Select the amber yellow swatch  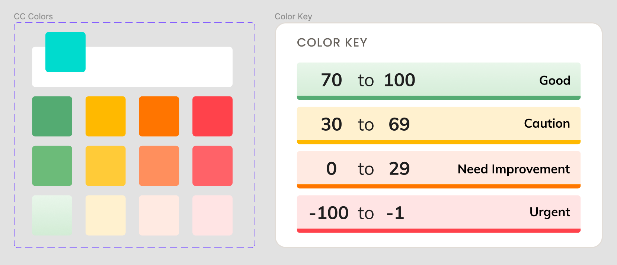click(106, 116)
